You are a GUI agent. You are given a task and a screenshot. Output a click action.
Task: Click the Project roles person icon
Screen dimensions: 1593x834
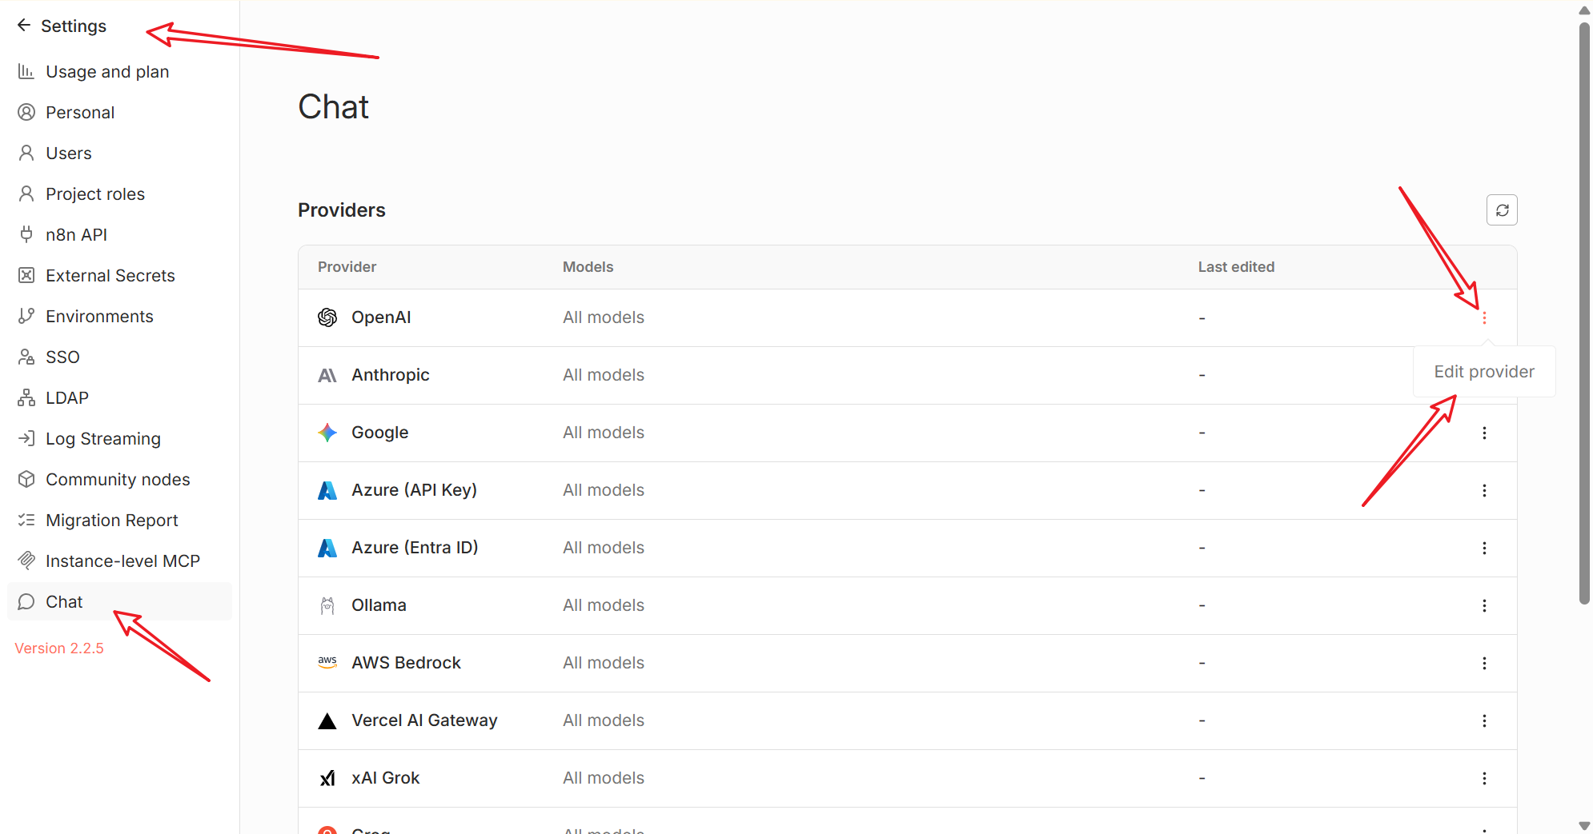26,194
